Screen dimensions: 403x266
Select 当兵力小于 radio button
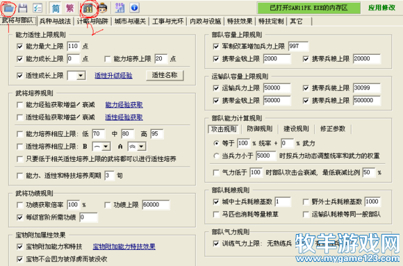[216, 156]
